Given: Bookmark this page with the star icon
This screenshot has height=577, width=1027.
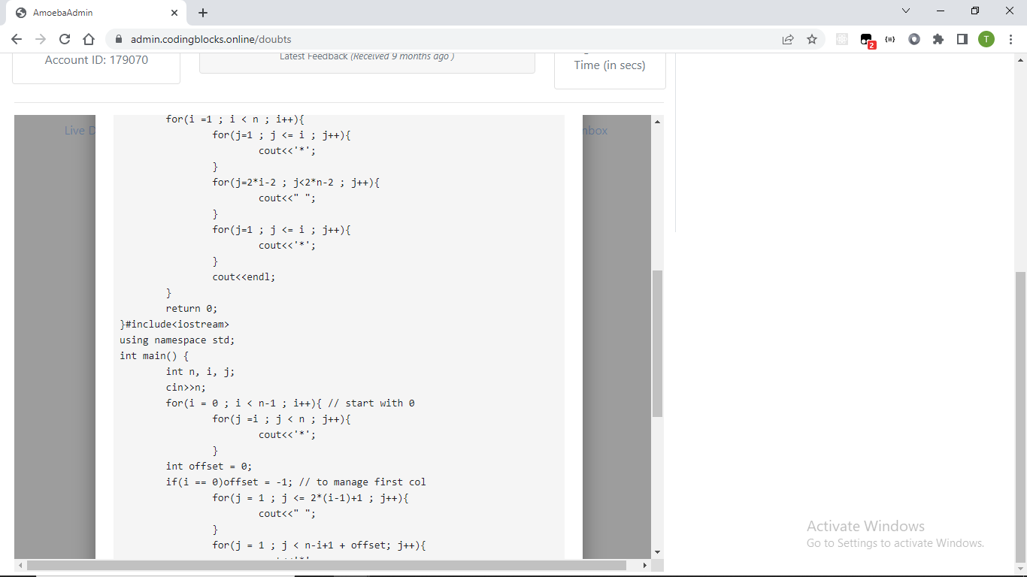Looking at the screenshot, I should tap(812, 39).
